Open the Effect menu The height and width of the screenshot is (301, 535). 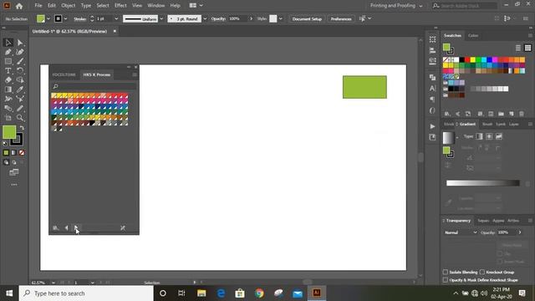(x=120, y=6)
